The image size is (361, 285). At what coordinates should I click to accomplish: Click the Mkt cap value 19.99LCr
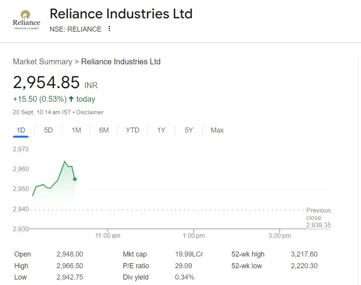[189, 254]
